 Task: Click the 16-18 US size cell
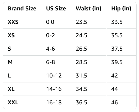[x=54, y=102]
